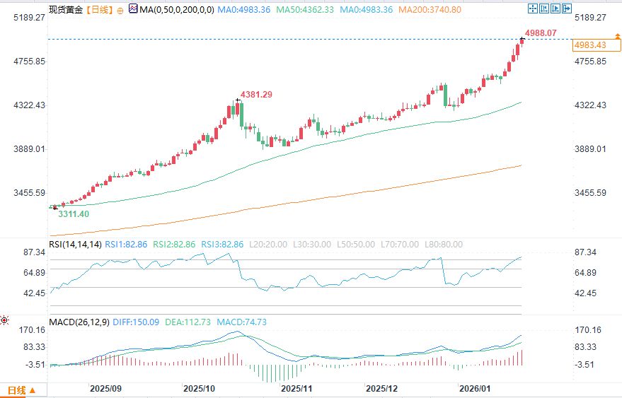The height and width of the screenshot is (398, 622).
Task: Click the crosshair cursor icon in chart toolbar
Action: coord(533,8)
